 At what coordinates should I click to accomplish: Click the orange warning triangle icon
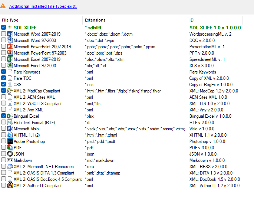(x=3, y=6)
